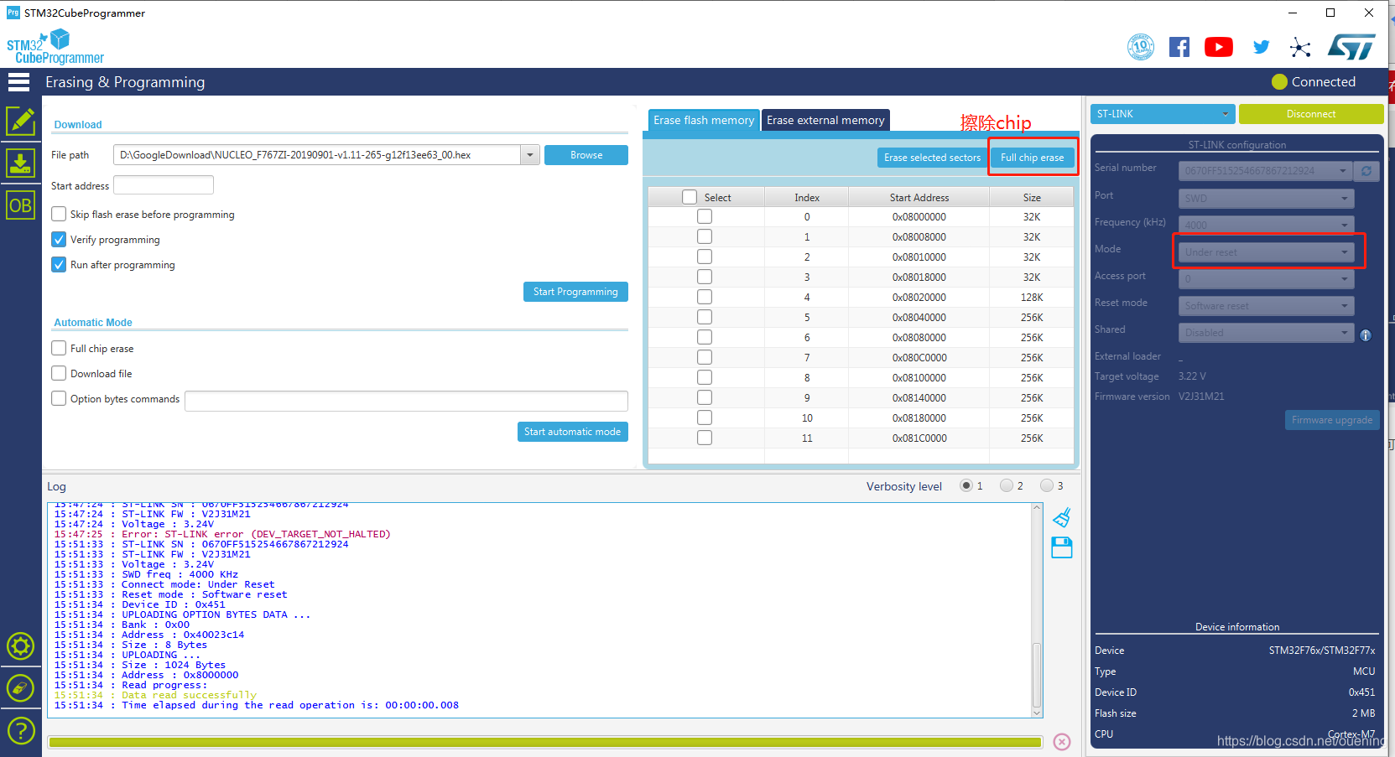The height and width of the screenshot is (757, 1395).
Task: Click Erase selected sectors
Action: coord(932,158)
